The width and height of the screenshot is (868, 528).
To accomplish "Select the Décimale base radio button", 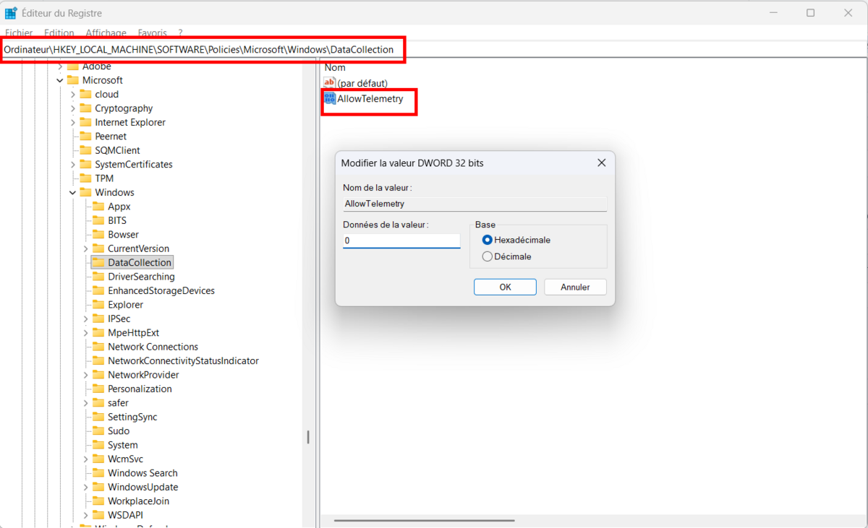I will (x=488, y=256).
